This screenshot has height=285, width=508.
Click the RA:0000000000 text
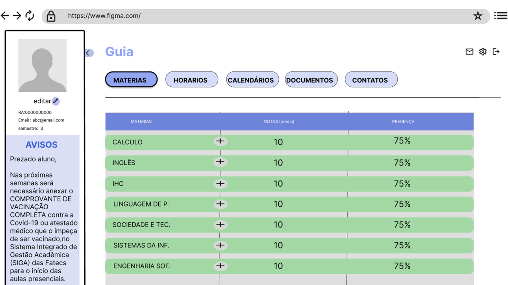coord(35,112)
